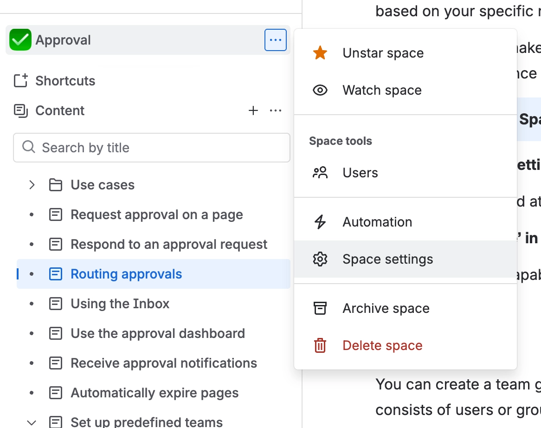Viewport: 541px width, 428px height.
Task: Open Automatically expire pages
Action: coord(155,393)
